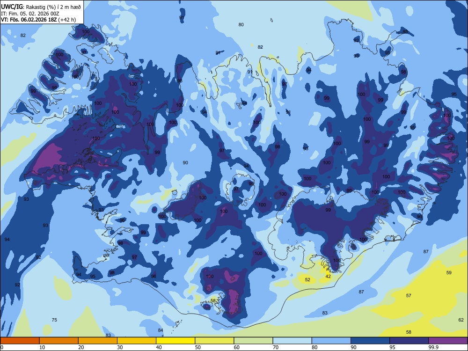Click the humidity value '52' on the map
468x351 pixels.
click(x=307, y=280)
